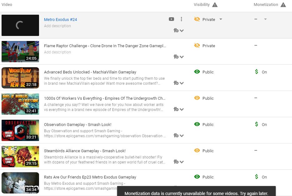Click MachiaVillain thumbnail 32:18
Image resolution: width=292 pixels, height=196 pixels.
click(x=20, y=78)
